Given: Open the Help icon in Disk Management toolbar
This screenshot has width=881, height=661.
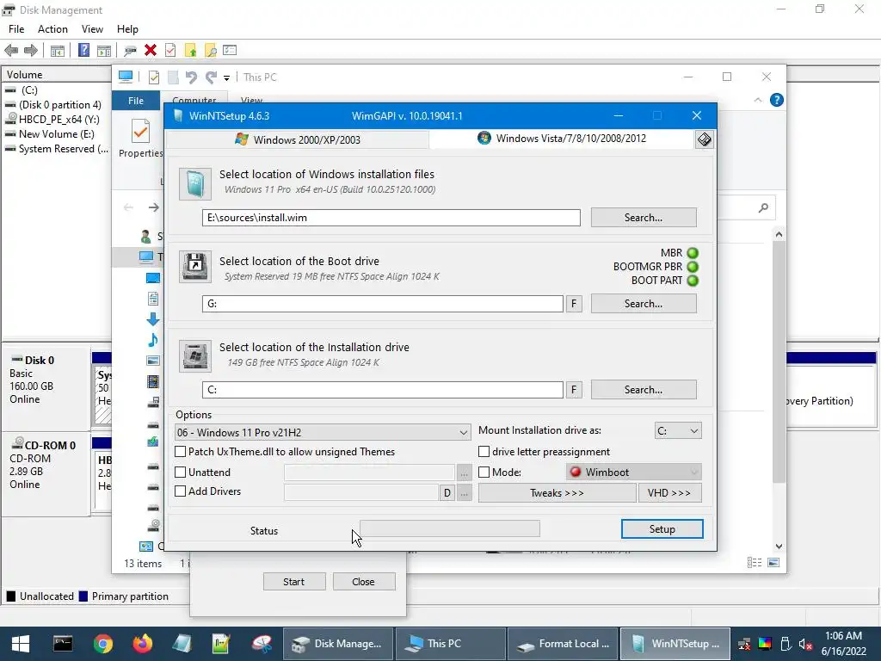Looking at the screenshot, I should [83, 50].
